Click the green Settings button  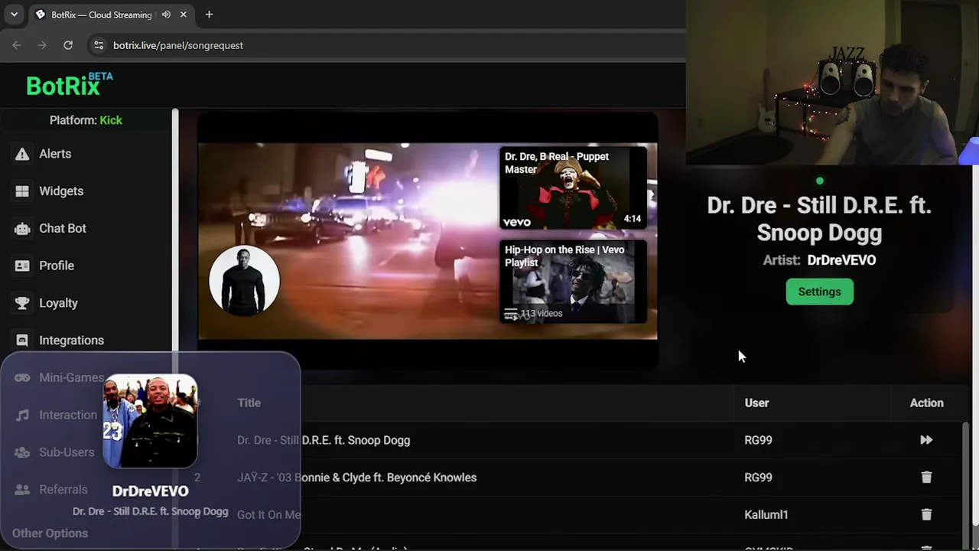tap(819, 292)
